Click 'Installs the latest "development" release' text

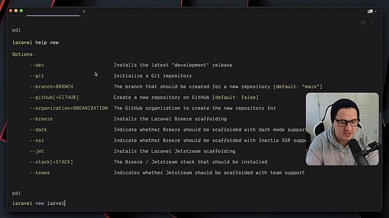173,65
